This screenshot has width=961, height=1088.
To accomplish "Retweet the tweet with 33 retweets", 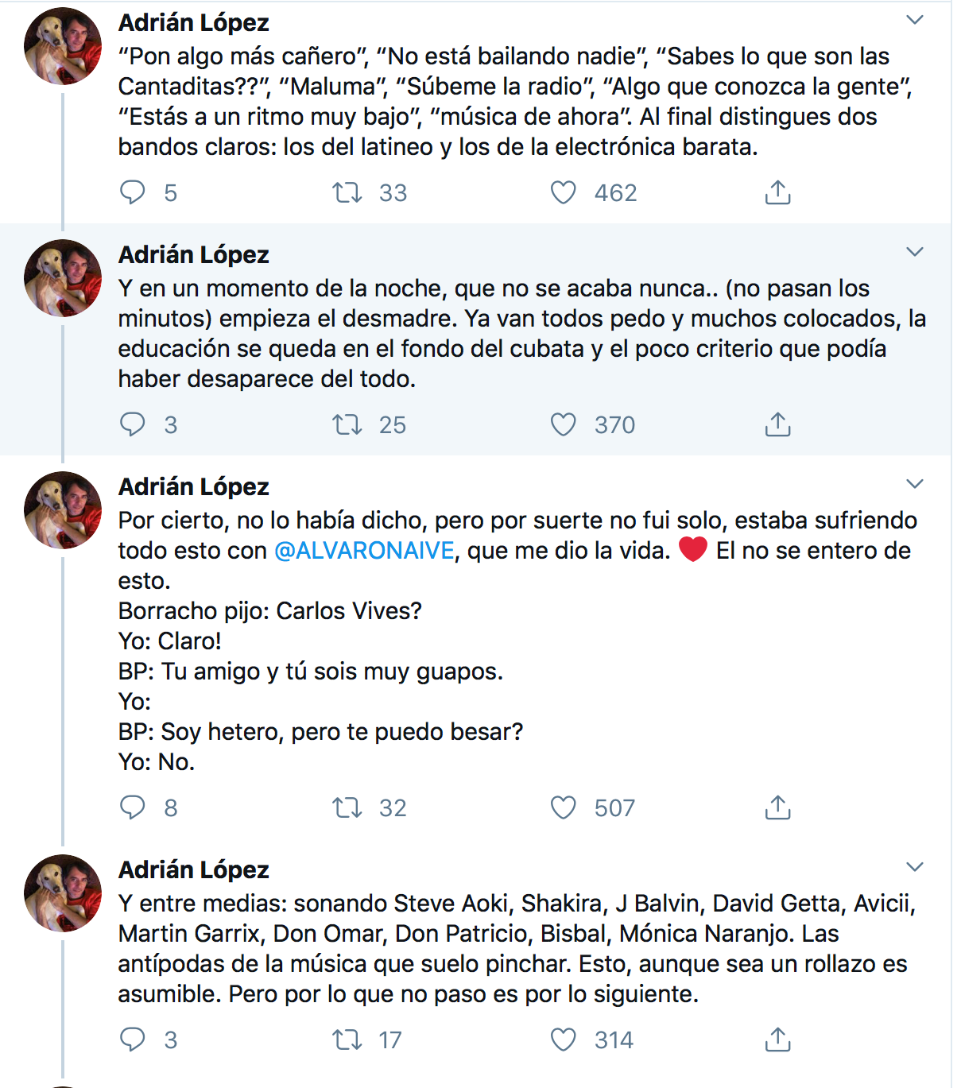I will [x=347, y=192].
